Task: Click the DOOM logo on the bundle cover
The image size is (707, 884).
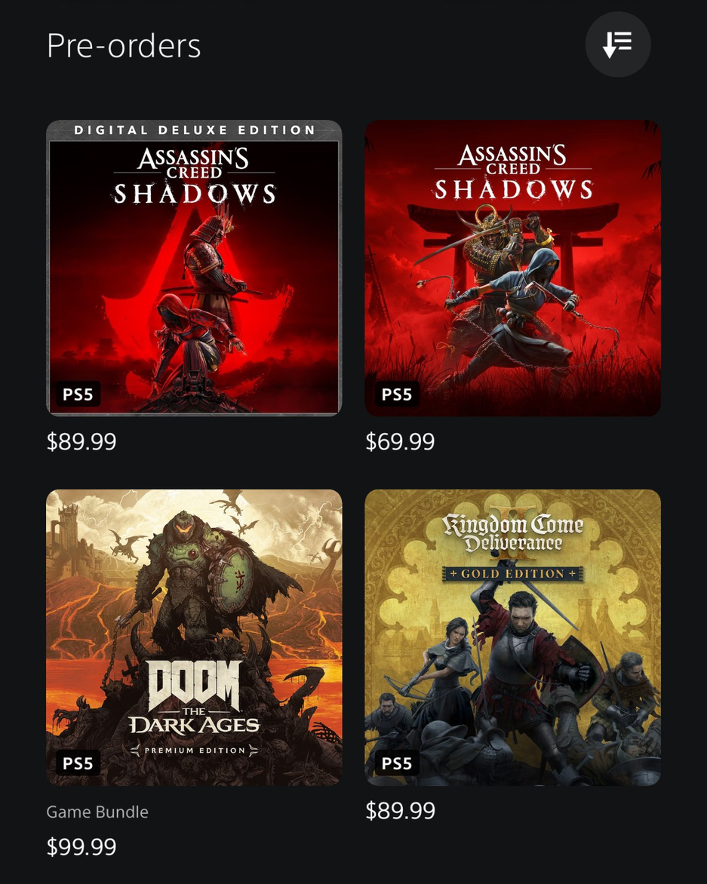Action: pyautogui.click(x=195, y=686)
